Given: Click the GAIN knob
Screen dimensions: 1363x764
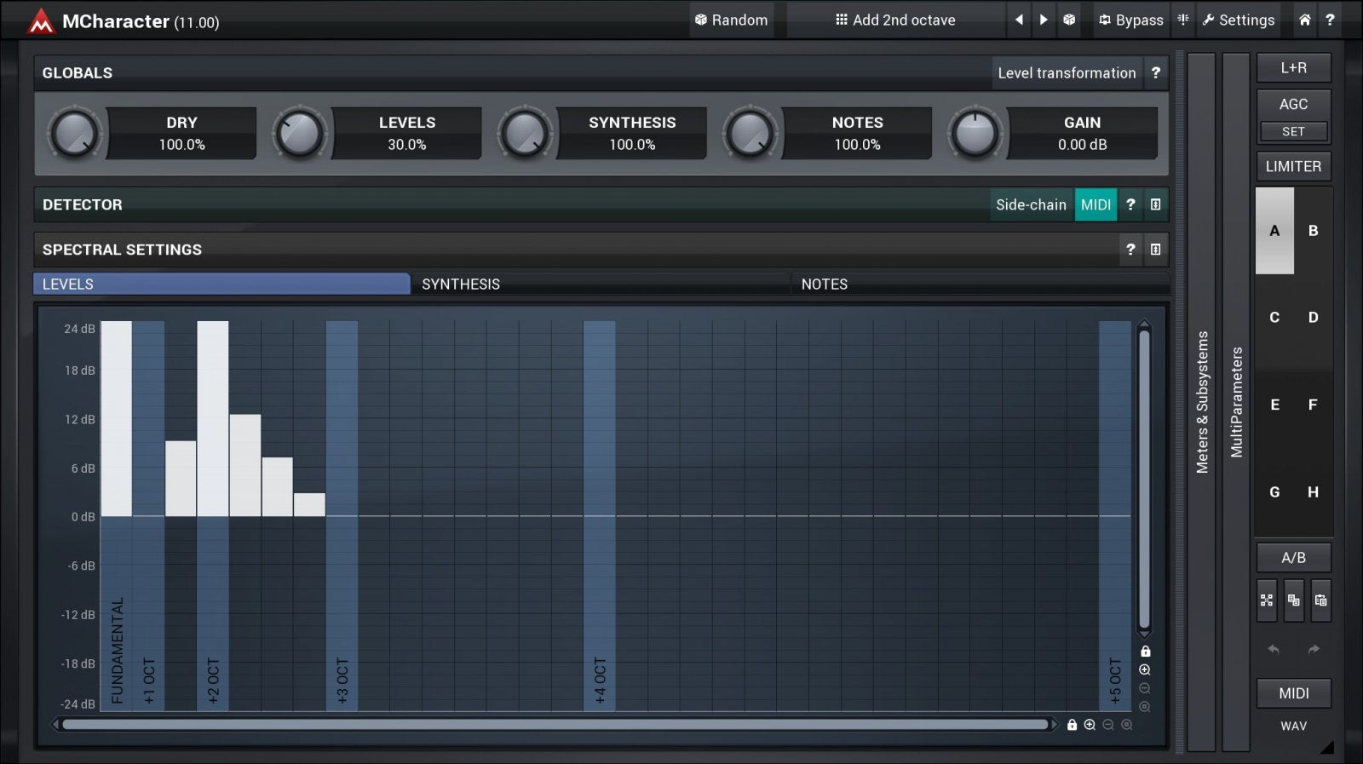Looking at the screenshot, I should pyautogui.click(x=975, y=134).
